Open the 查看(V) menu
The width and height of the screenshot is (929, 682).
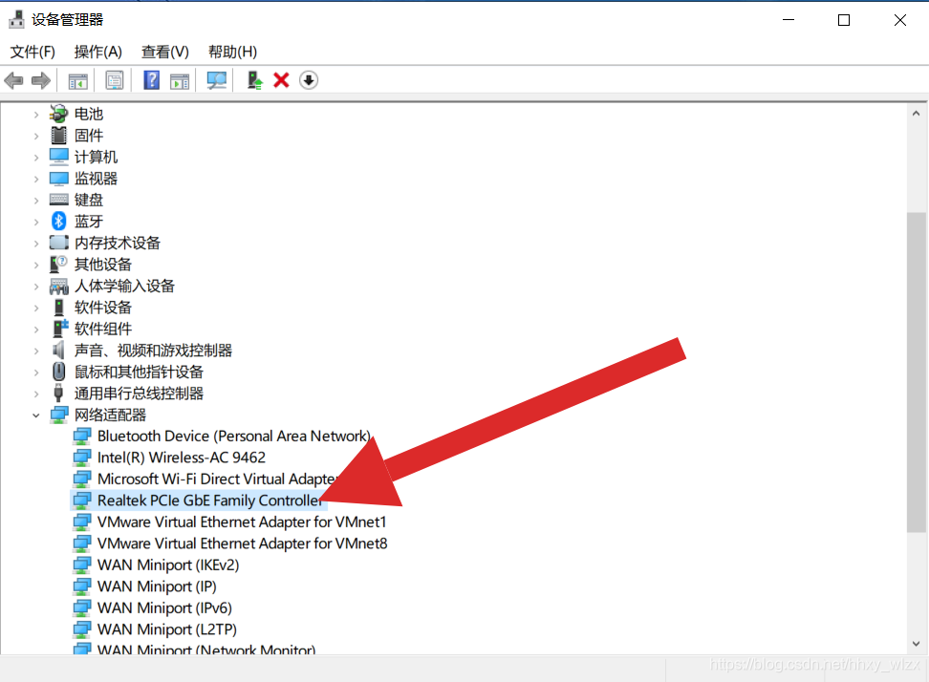point(164,53)
